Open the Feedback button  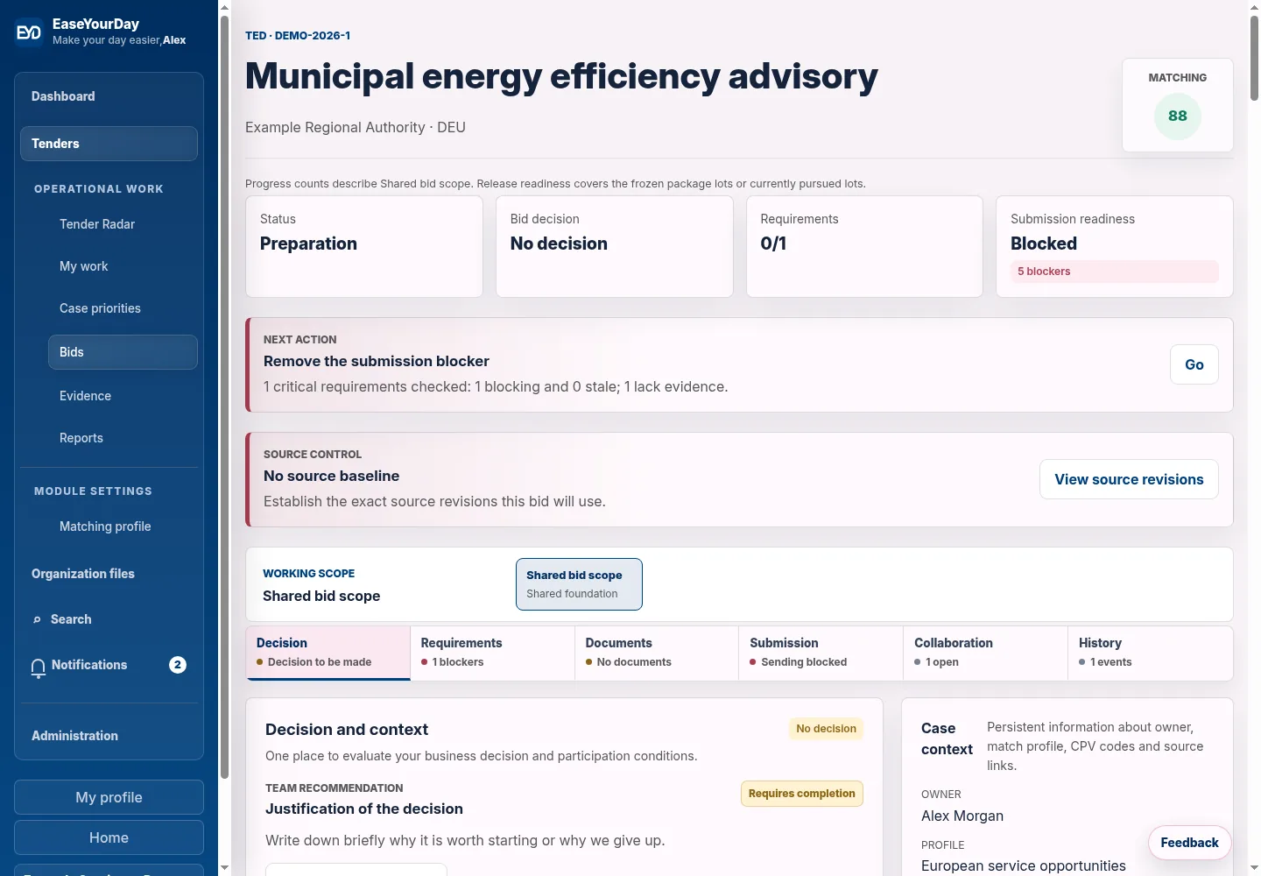click(1189, 843)
